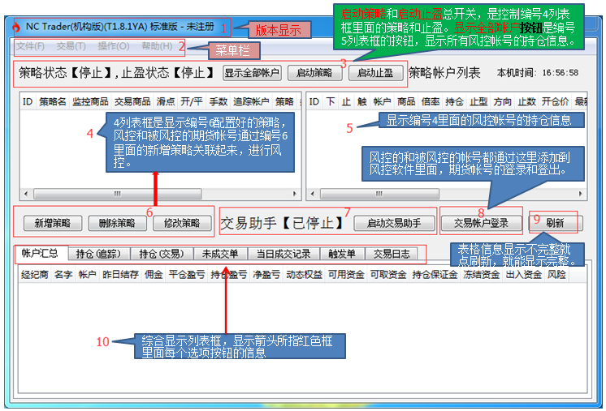Click the 监控商品 column header
Image resolution: width=606 pixels, height=411 pixels.
click(90, 102)
